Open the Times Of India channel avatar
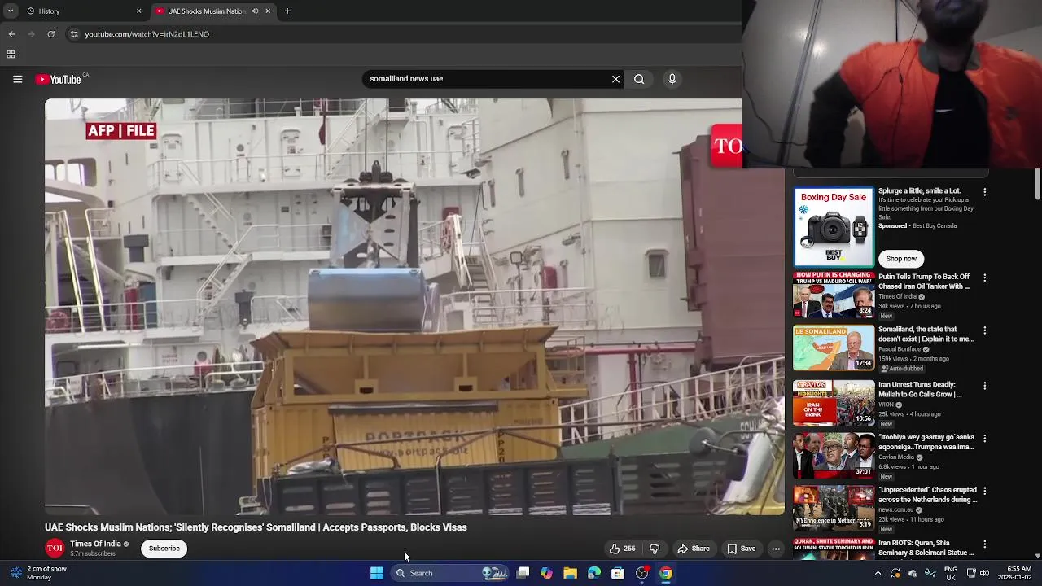The height and width of the screenshot is (586, 1042). 55,549
